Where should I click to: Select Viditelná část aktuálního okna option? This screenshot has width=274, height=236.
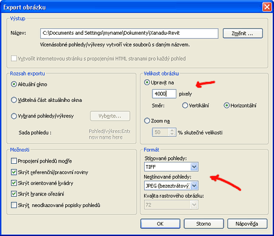pos(14,100)
